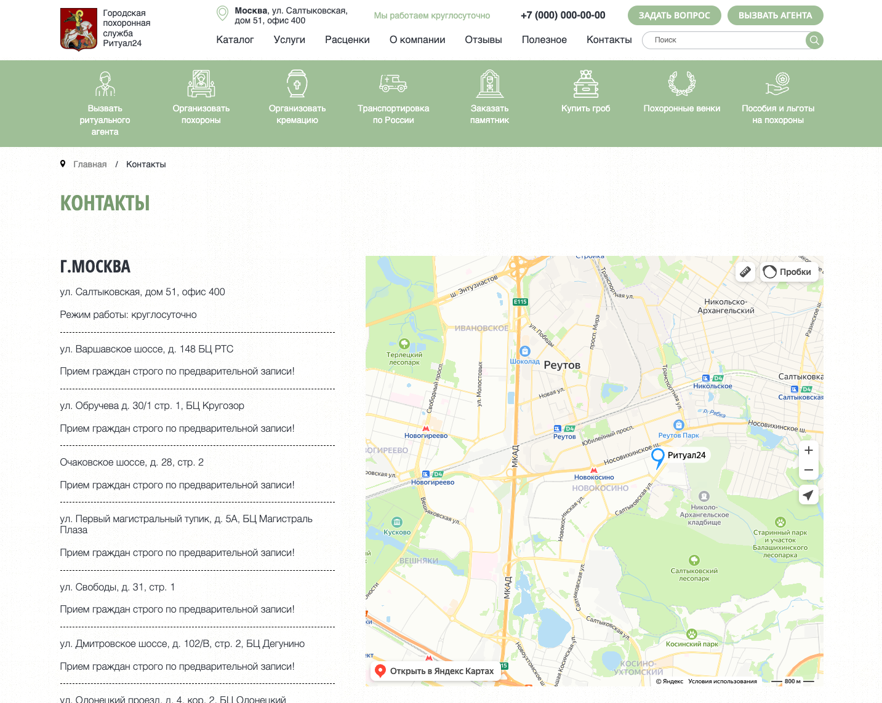Screen dimensions: 882x703
Task: Open map in Яндекс Картах link
Action: [x=435, y=671]
